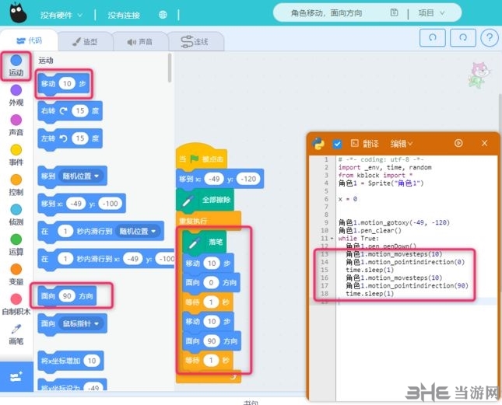This screenshot has height=405, width=502.
Task: Select the 控制 control category
Action: pyautogui.click(x=16, y=185)
